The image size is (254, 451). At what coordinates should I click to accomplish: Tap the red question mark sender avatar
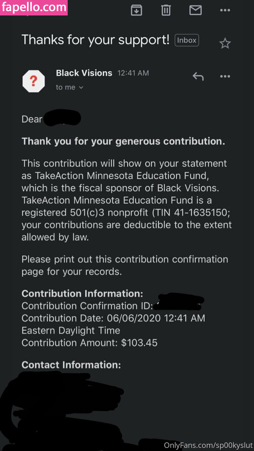(33, 81)
